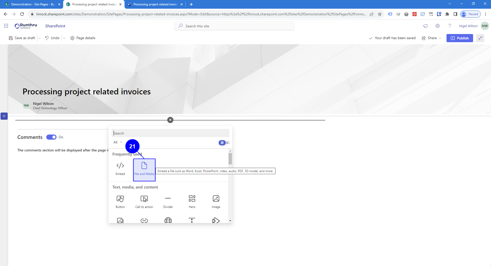The image size is (491, 266).
Task: Add the Hero web part
Action: click(x=192, y=202)
